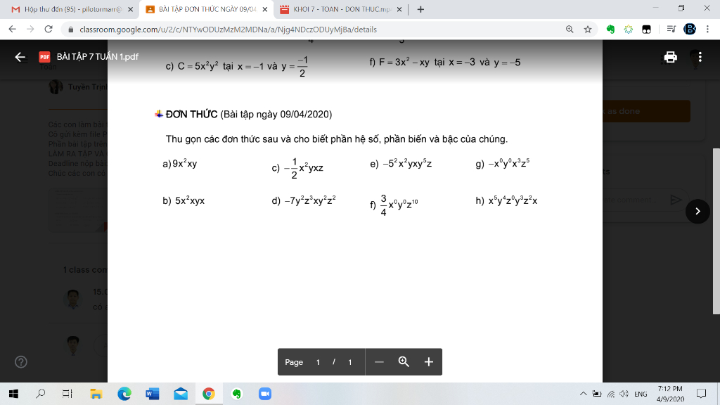The image size is (720, 405).
Task: Open the media control playlist button
Action: tap(671, 30)
